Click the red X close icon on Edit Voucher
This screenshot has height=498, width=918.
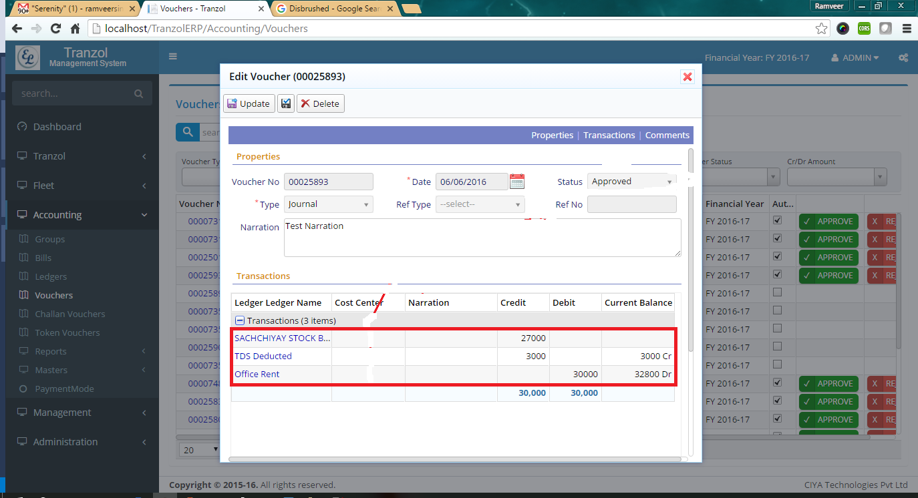coord(687,76)
